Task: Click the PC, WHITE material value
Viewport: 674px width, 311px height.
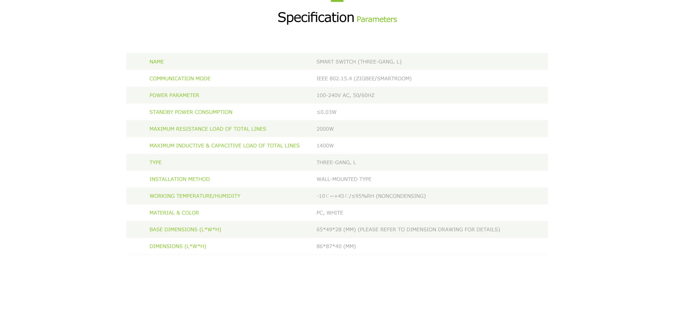Action: (330, 213)
